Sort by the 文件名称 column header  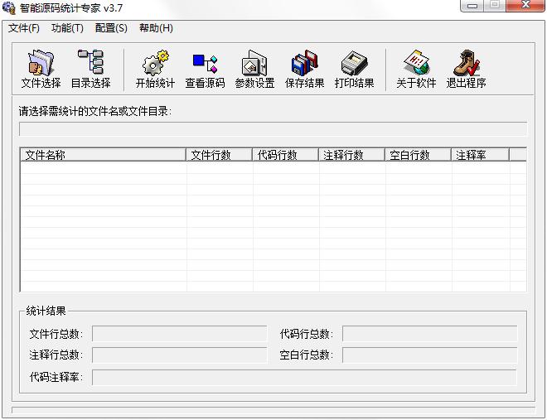[103, 155]
